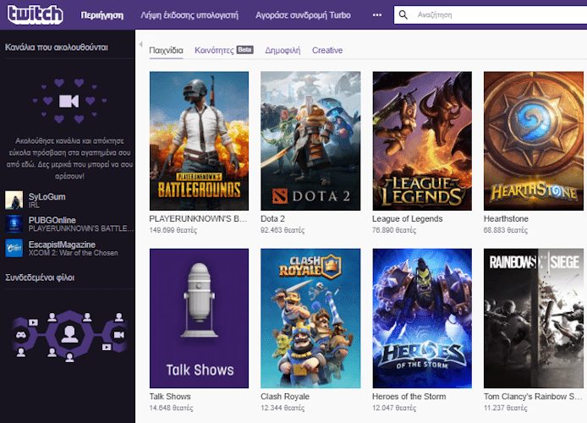The height and width of the screenshot is (423, 587).
Task: Click XCOM 2: War of the Chosen text
Action: [73, 253]
